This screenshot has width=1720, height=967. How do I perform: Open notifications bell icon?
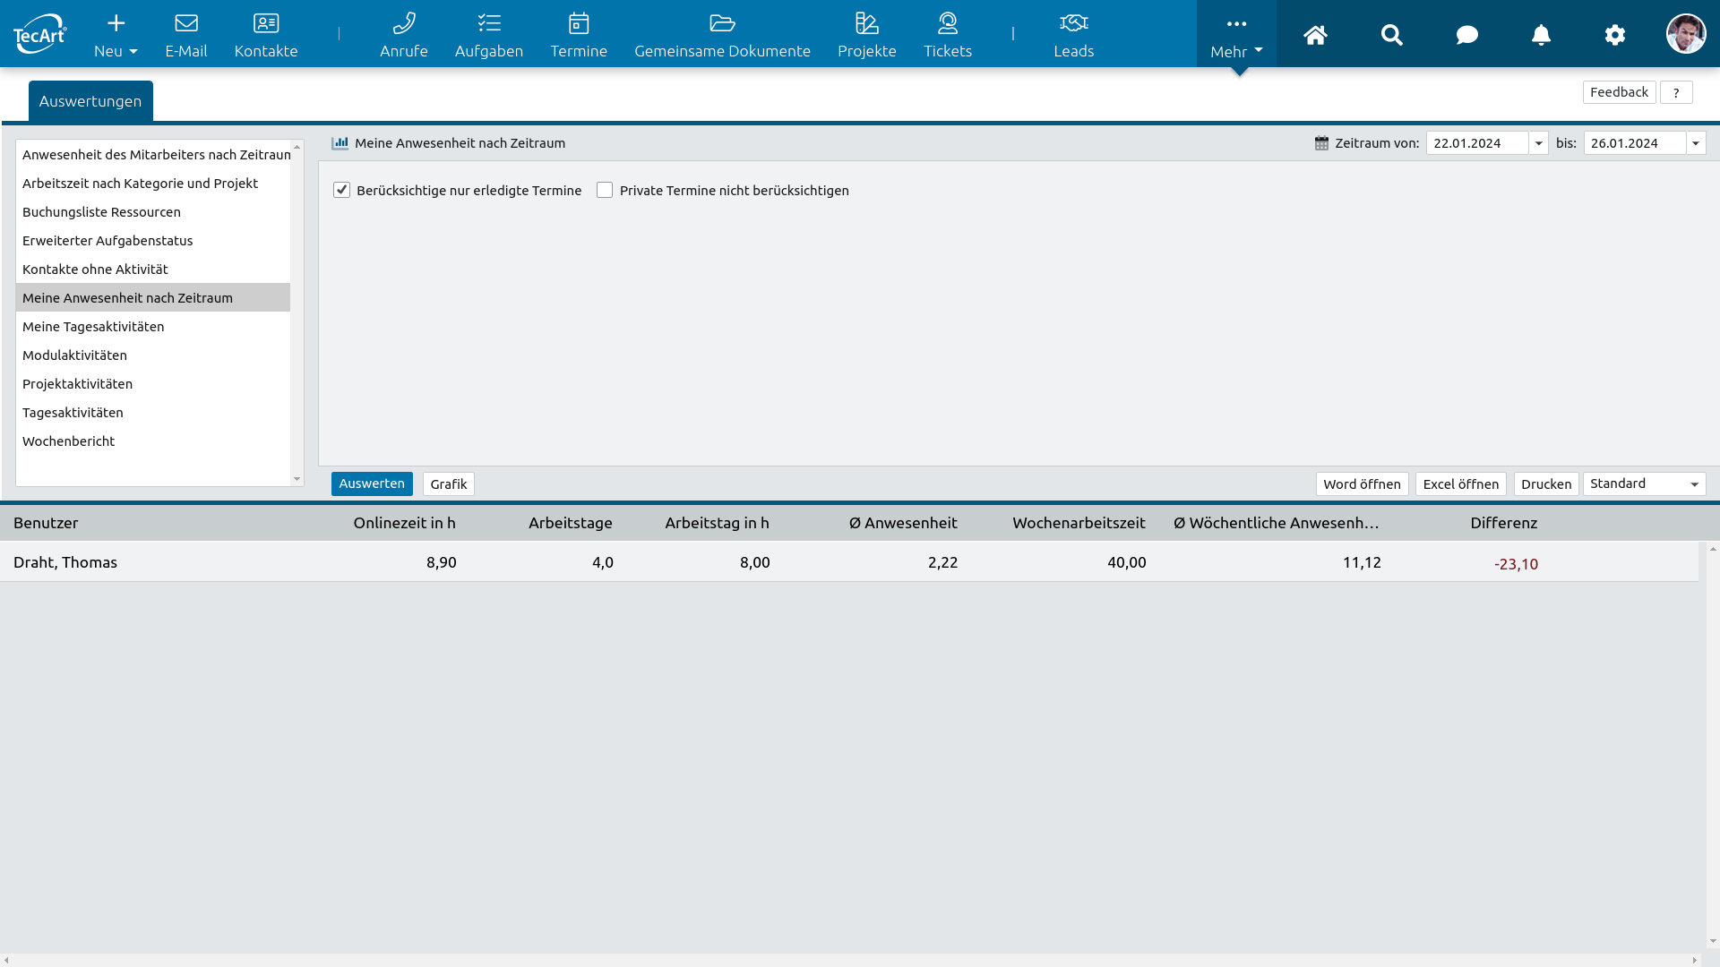1541,35
